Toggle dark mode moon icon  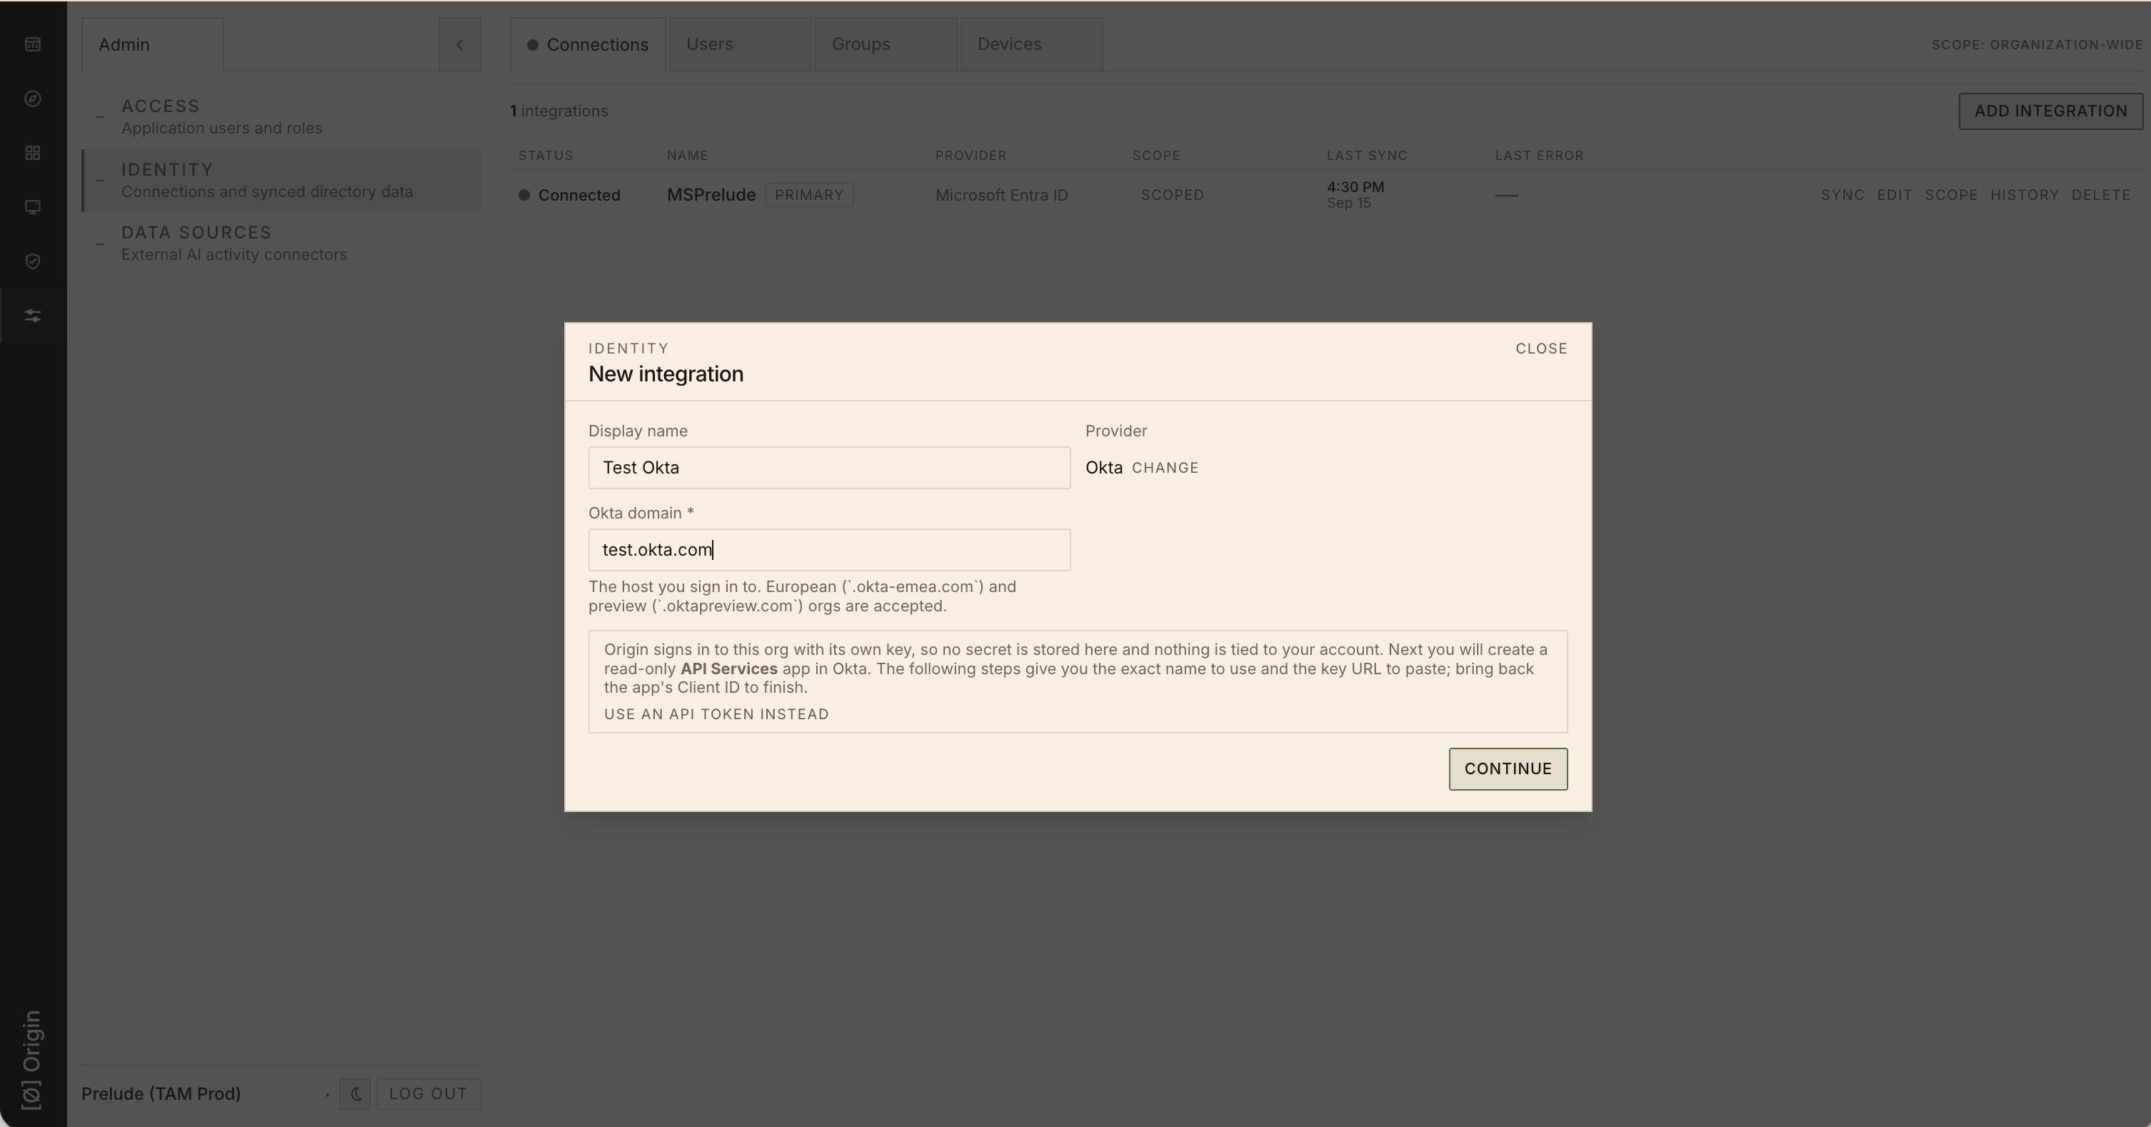(x=355, y=1093)
